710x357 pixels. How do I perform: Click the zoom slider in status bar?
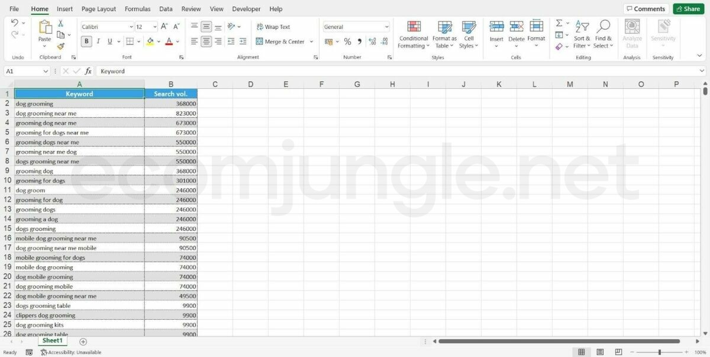pos(659,352)
